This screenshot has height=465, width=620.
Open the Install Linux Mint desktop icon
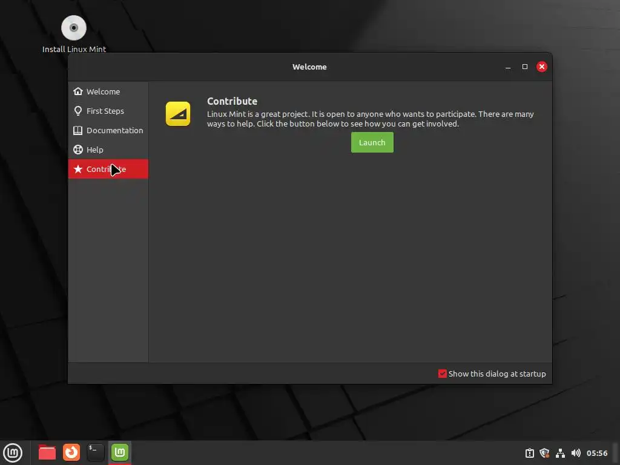74,34
